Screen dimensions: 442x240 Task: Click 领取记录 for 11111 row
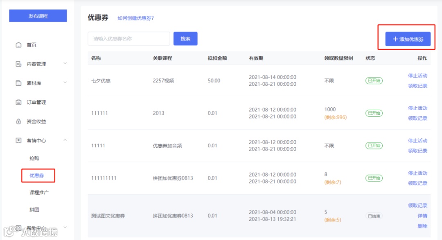pos(417,151)
